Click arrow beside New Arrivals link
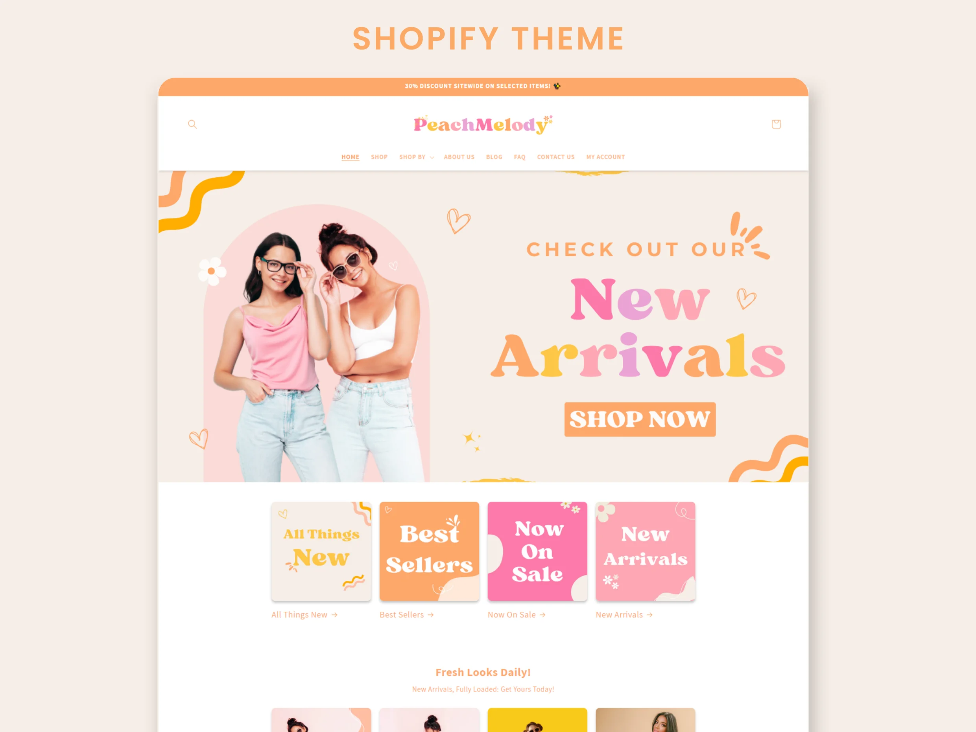 point(649,615)
